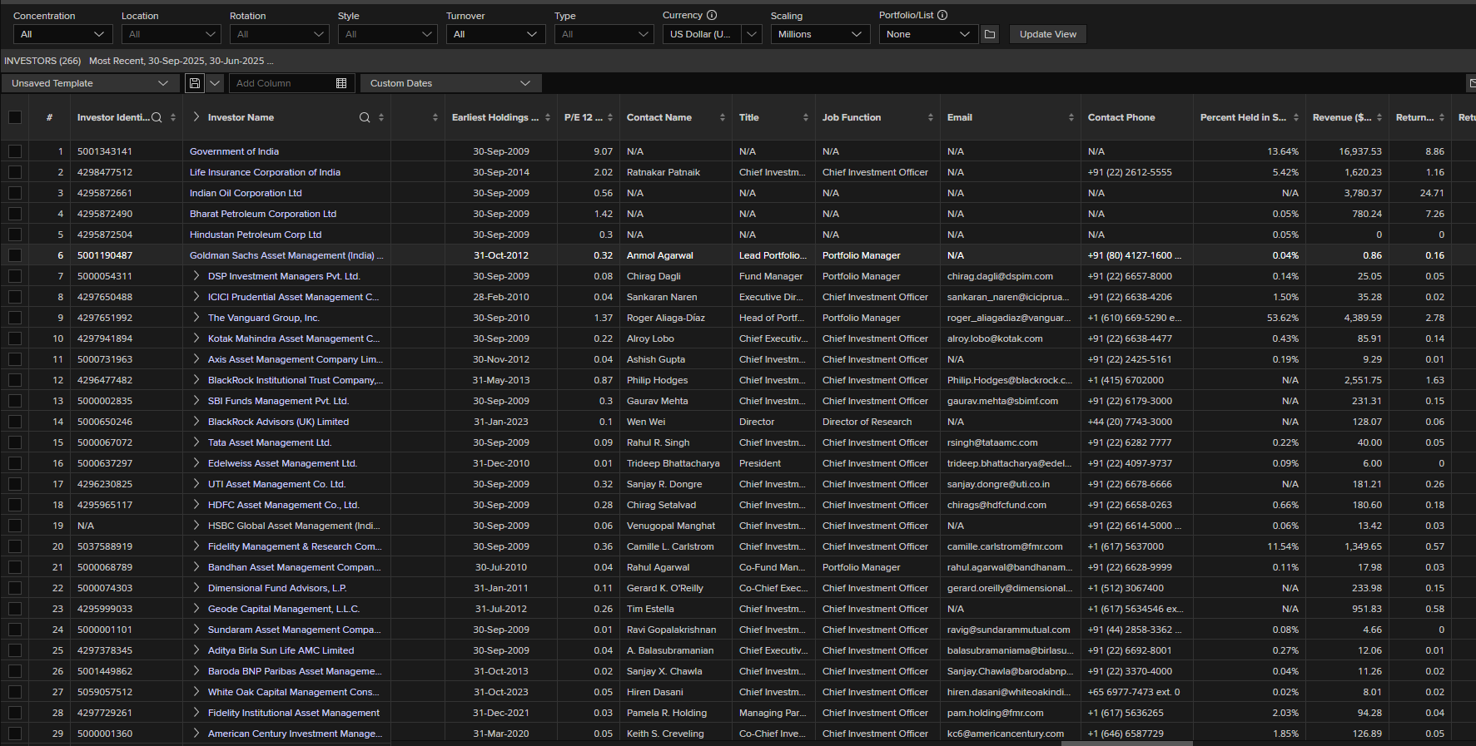Screen dimensions: 1476x746
Task: Check the Vanguard Group row checkbox
Action: [15, 318]
